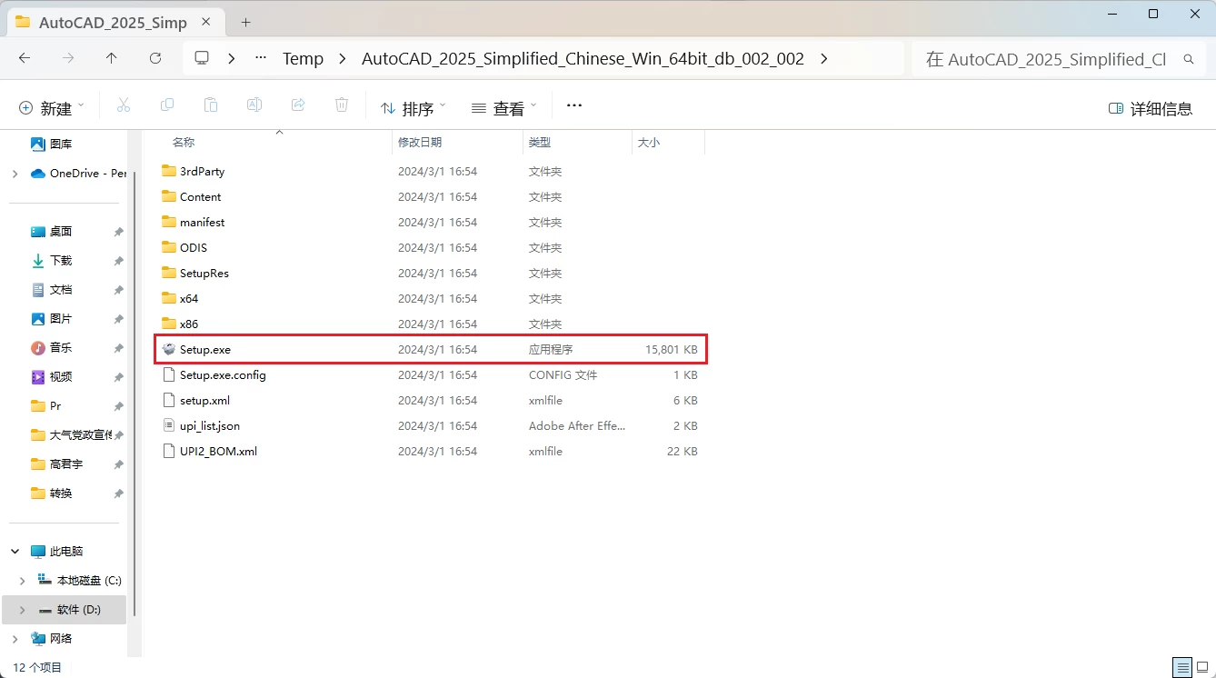Expand the 软件 (D:) drive node
Image resolution: width=1216 pixels, height=678 pixels.
[23, 609]
